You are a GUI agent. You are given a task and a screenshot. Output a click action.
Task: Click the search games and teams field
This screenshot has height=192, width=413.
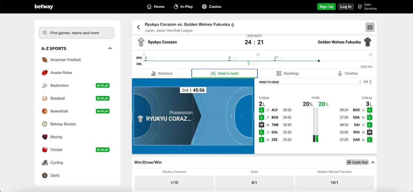click(76, 33)
